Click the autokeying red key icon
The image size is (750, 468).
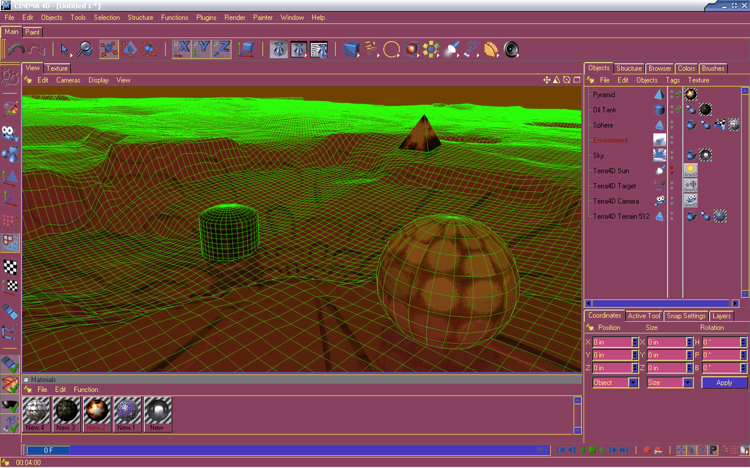658,450
